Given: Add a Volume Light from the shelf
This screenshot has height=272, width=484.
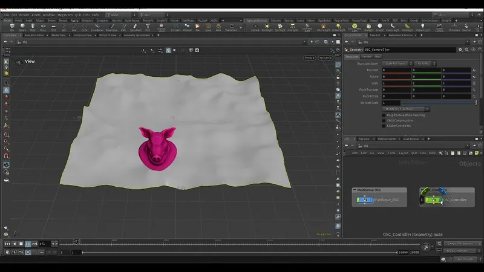Looking at the screenshot, I should coord(323,27).
